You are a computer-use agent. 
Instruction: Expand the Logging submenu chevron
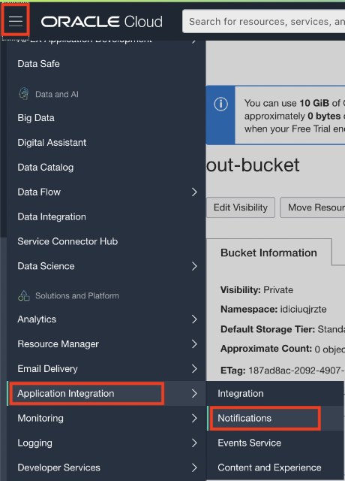coord(194,443)
